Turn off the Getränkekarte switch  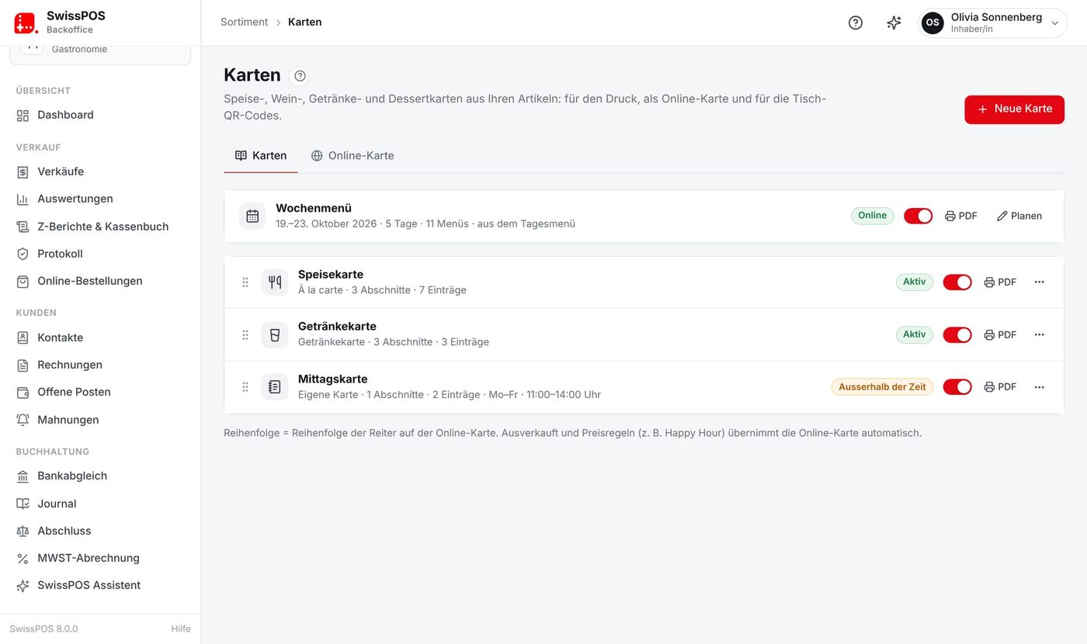tap(957, 334)
